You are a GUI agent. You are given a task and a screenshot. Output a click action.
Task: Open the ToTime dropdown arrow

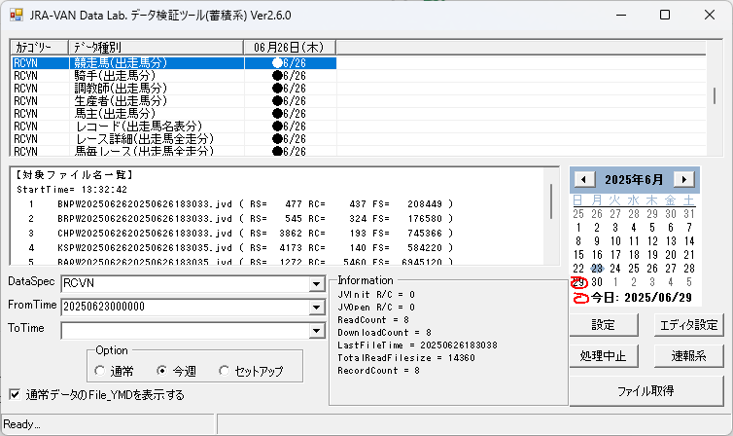(x=317, y=330)
